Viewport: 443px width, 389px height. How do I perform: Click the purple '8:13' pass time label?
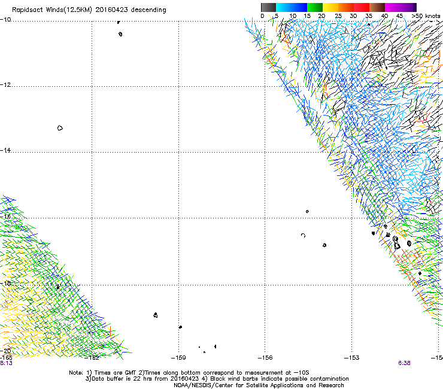[6, 363]
